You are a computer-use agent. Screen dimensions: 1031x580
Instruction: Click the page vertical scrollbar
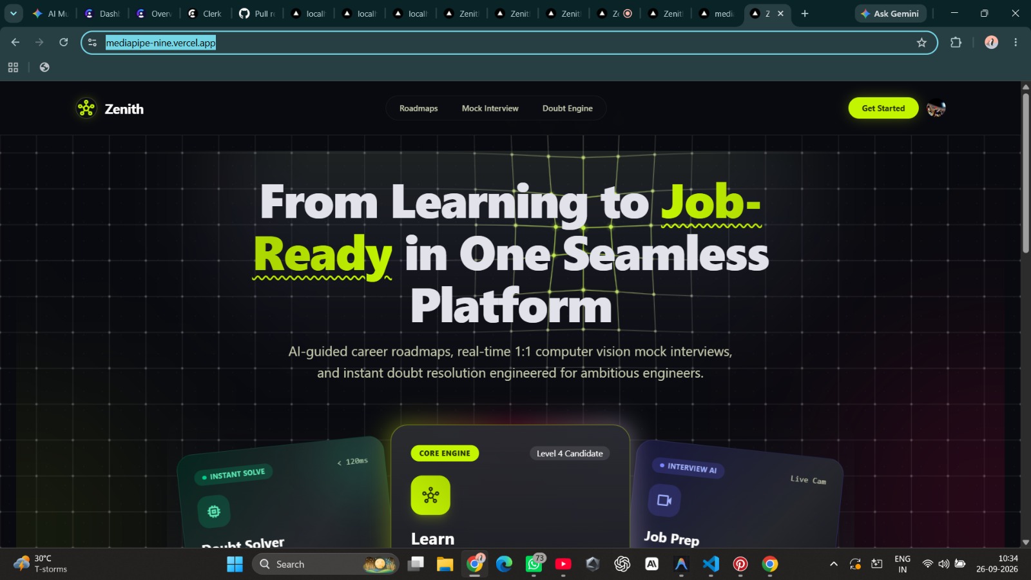[1025, 174]
